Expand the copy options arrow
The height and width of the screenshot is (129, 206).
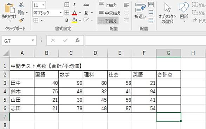(x=27, y=13)
